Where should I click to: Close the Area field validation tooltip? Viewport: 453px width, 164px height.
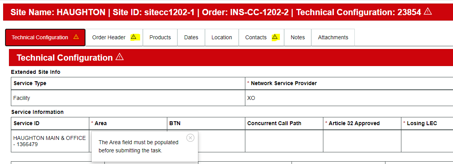pyautogui.click(x=190, y=138)
